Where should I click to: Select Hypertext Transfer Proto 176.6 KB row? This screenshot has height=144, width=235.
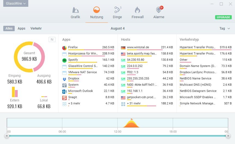pyautogui.click(x=206, y=54)
